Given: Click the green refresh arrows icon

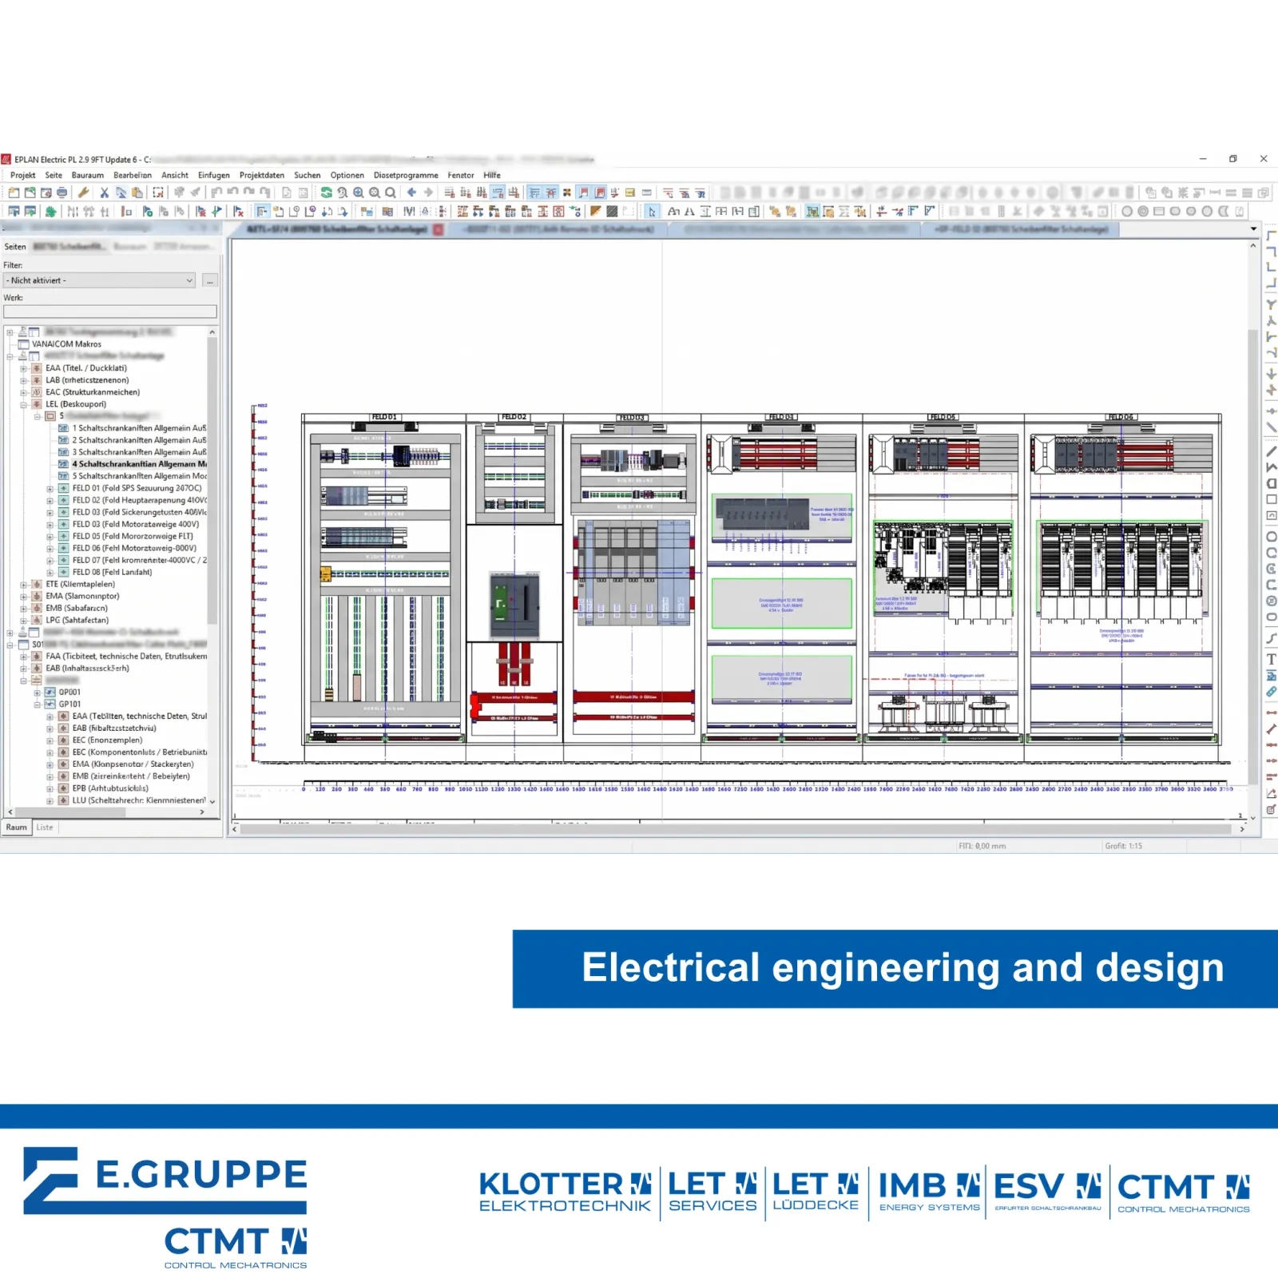Looking at the screenshot, I should click(x=326, y=192).
